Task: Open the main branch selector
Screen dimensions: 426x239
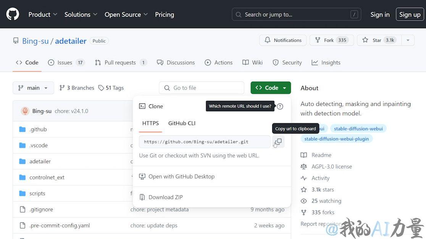Action: coord(33,88)
